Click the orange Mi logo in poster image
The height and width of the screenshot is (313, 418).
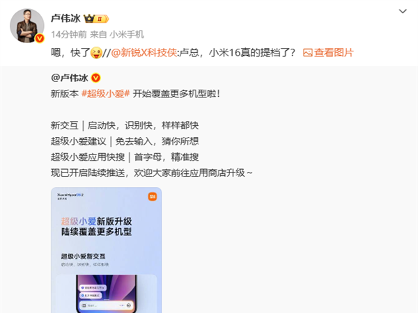pyautogui.click(x=152, y=197)
